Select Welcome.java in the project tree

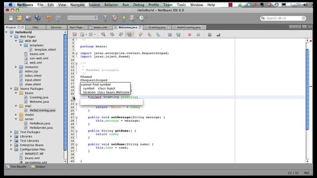pyautogui.click(x=39, y=102)
